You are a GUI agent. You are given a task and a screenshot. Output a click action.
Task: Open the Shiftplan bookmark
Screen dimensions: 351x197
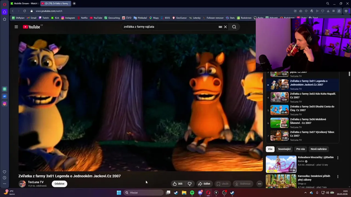(18, 18)
